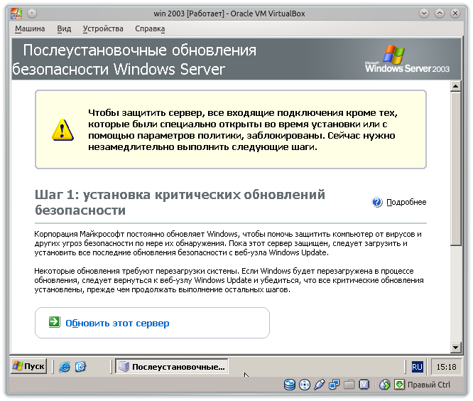Viewport: 473px width, 401px height.
Task: Click the VirtualBox network adapters status icon
Action: point(334,385)
